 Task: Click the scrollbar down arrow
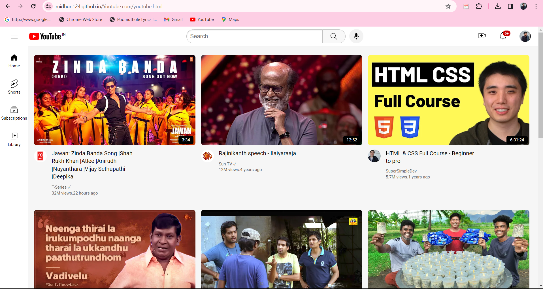(540, 286)
